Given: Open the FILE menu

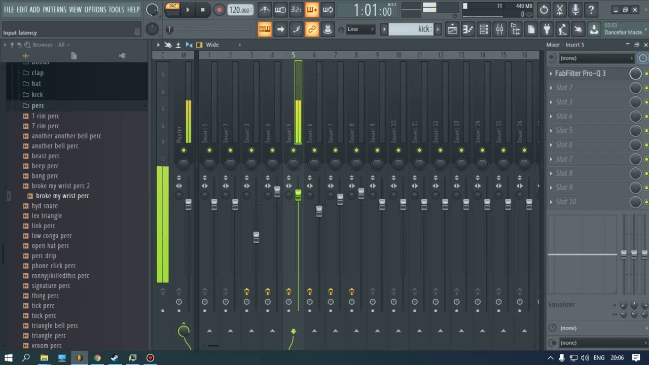Looking at the screenshot, I should pyautogui.click(x=9, y=10).
